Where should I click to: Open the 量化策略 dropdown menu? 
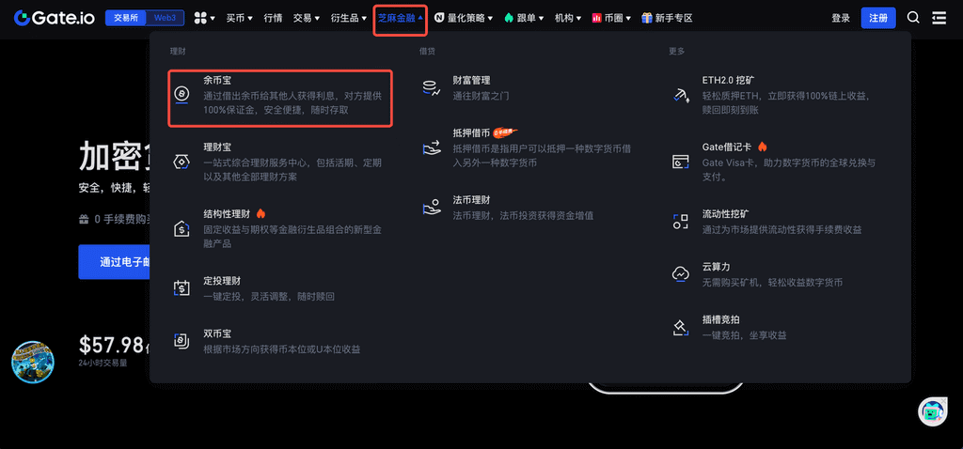point(464,18)
